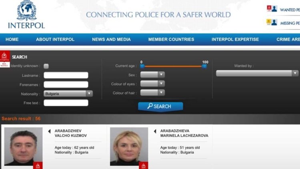
Task: Open NEWS AND MEDIA menu
Action: [x=111, y=40]
